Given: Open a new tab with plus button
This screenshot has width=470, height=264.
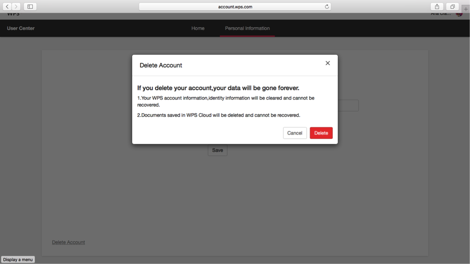Looking at the screenshot, I should tap(466, 9).
